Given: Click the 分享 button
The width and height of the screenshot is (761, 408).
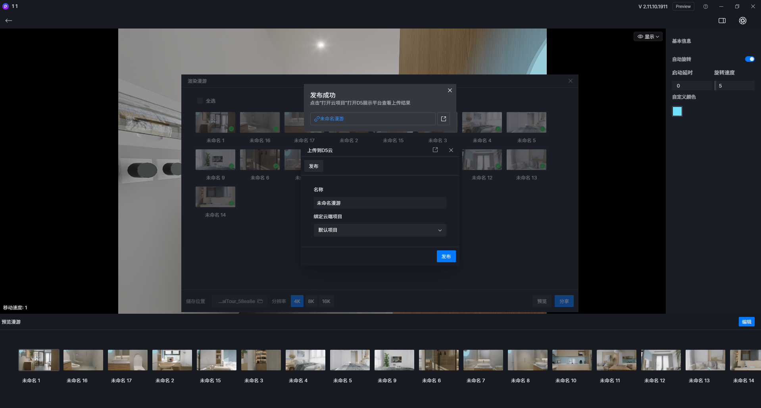Looking at the screenshot, I should coord(564,301).
